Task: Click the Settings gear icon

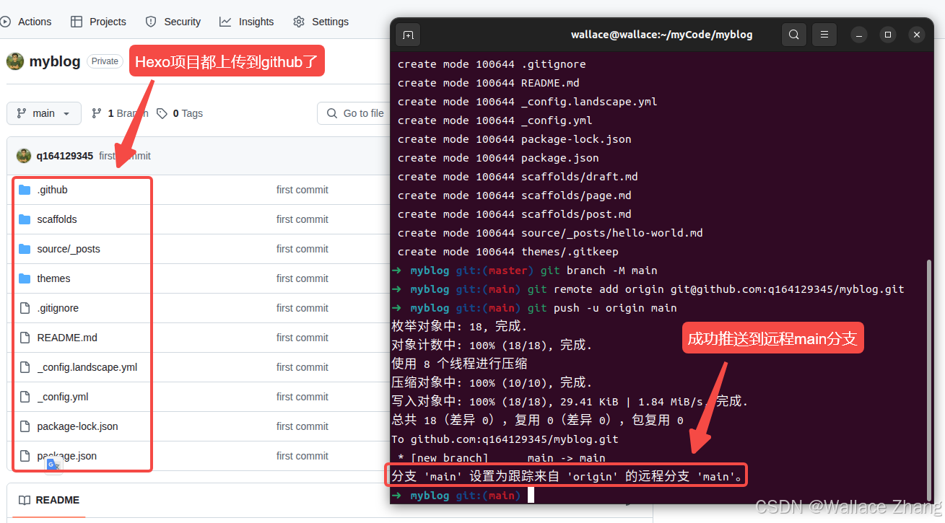Action: 299,22
